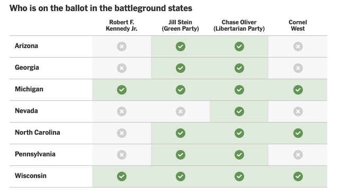Click the Robert F. Kennedy Jr. column header

coord(122,25)
